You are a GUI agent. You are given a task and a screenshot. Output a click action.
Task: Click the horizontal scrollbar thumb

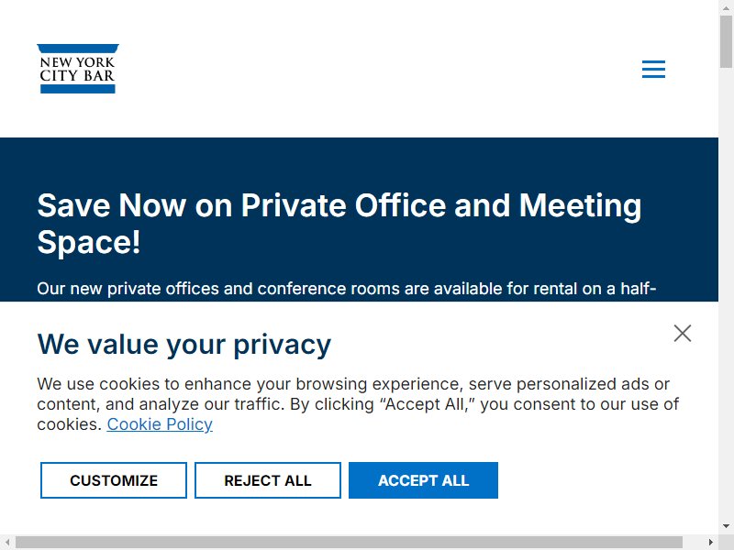click(x=349, y=543)
